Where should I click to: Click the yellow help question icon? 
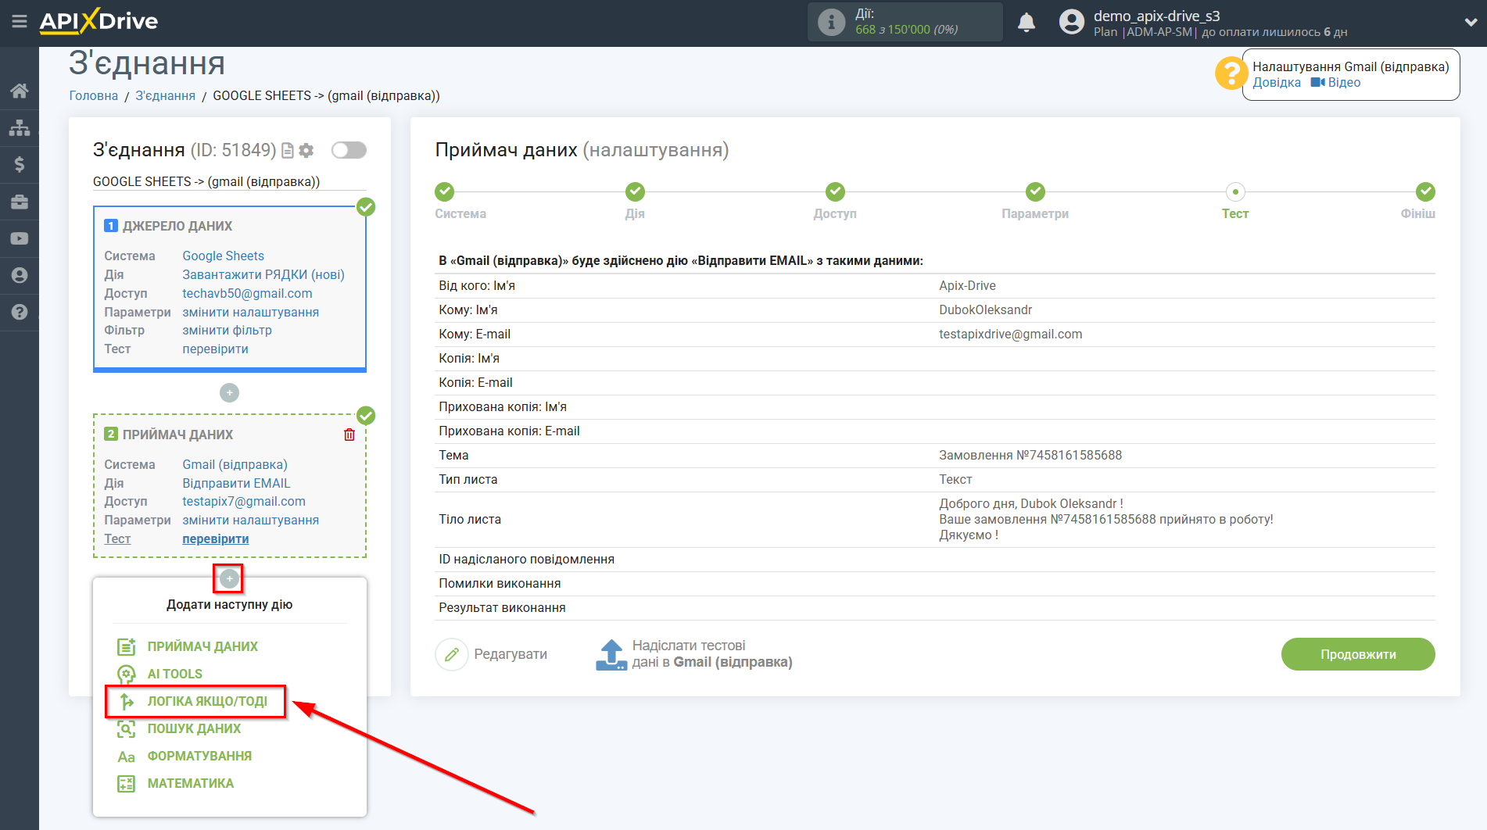pos(1231,73)
